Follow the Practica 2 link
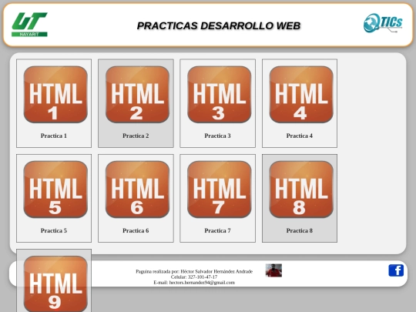416x312 pixels. tap(136, 136)
